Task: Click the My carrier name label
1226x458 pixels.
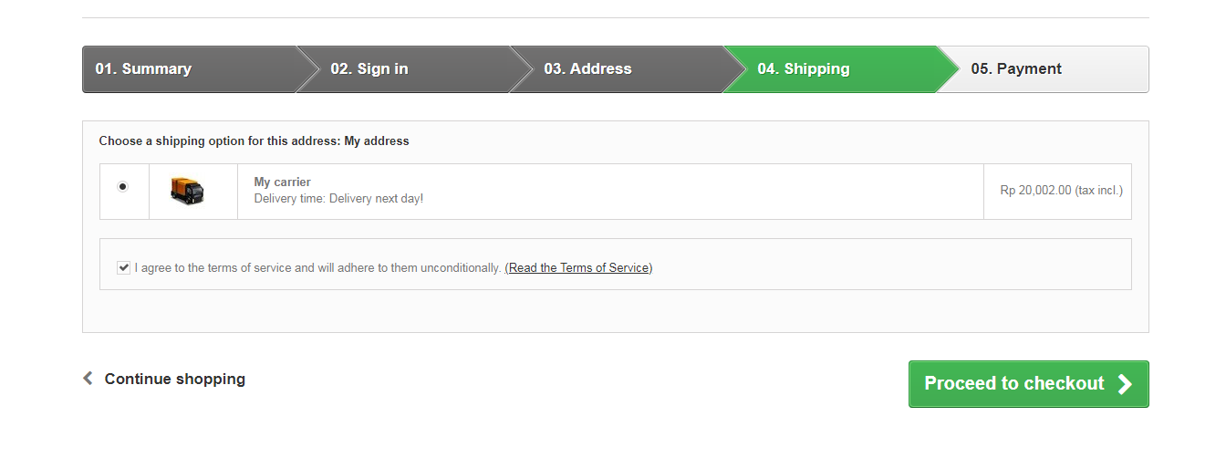Action: pyautogui.click(x=282, y=182)
